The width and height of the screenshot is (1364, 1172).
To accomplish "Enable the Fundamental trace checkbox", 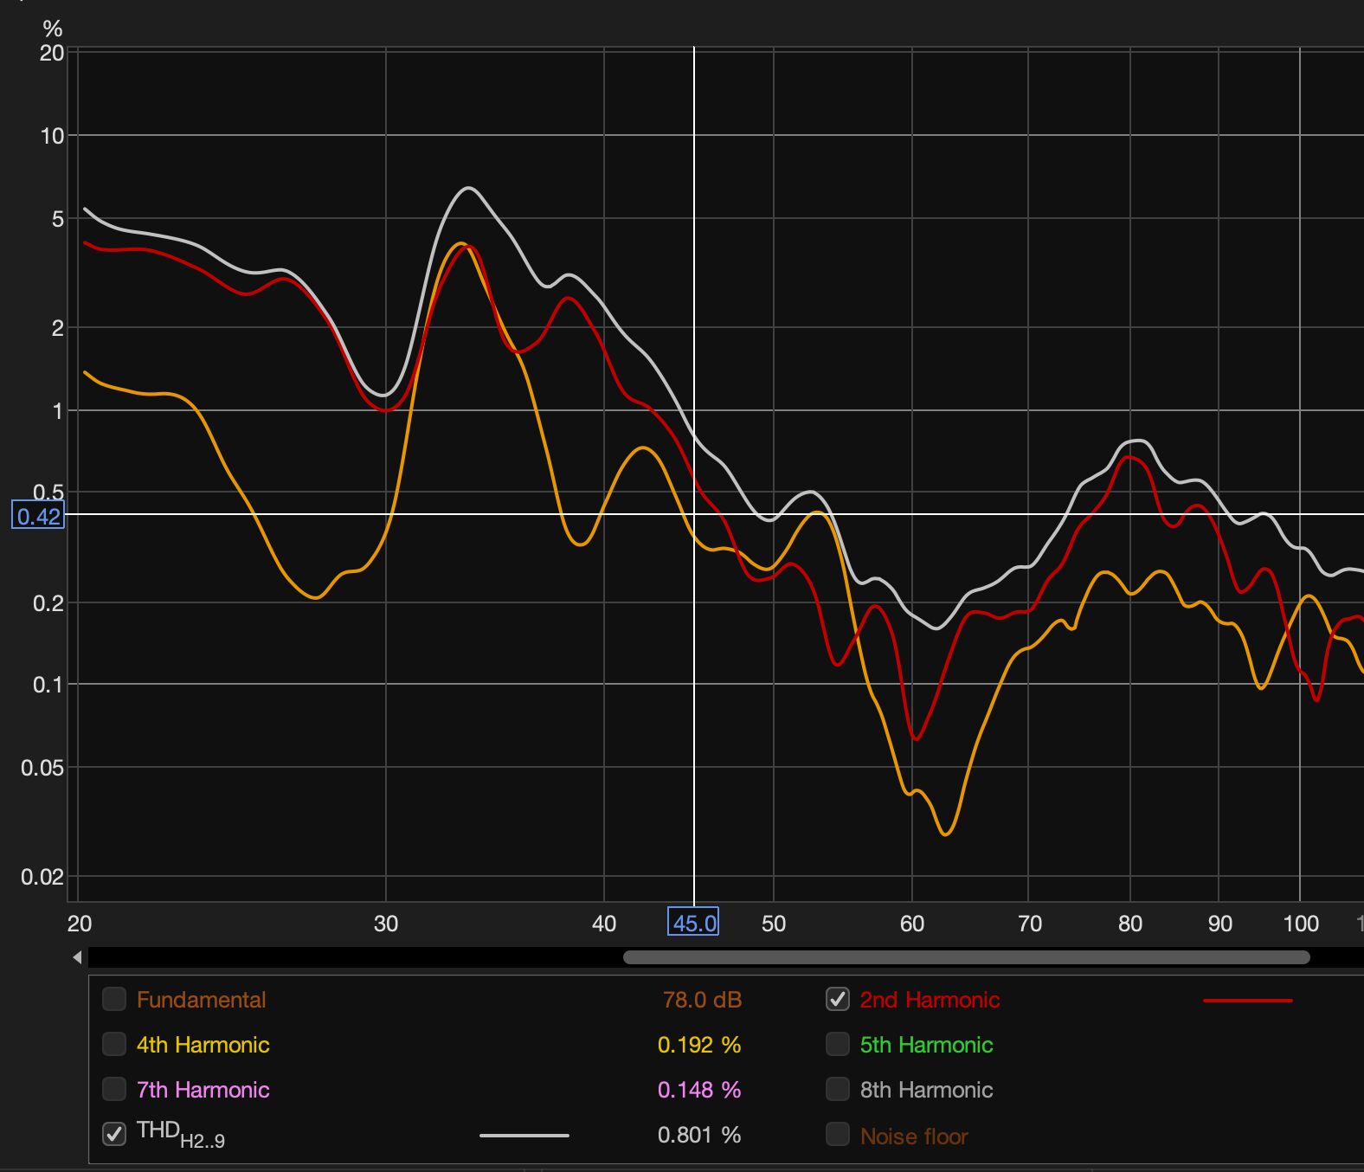I will [x=114, y=999].
